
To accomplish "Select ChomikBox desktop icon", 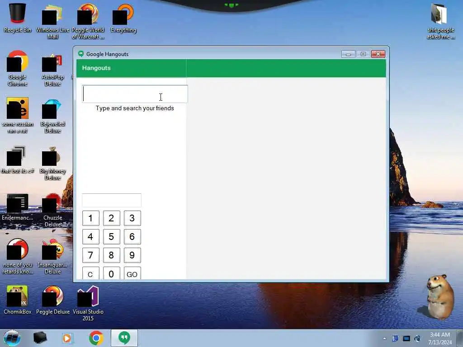I will tap(18, 300).
